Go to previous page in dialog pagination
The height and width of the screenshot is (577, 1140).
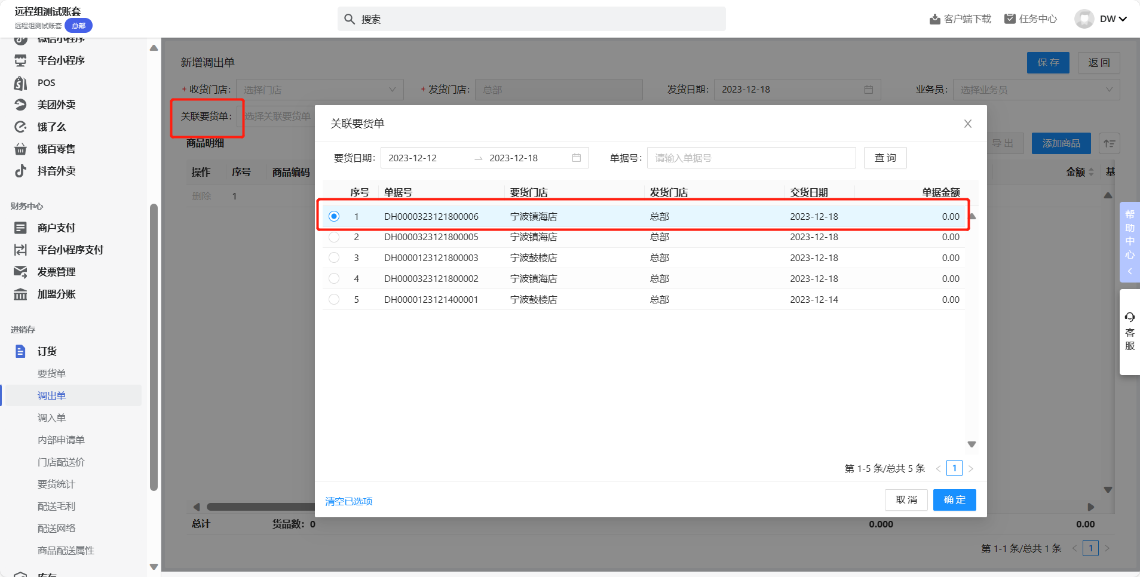938,469
